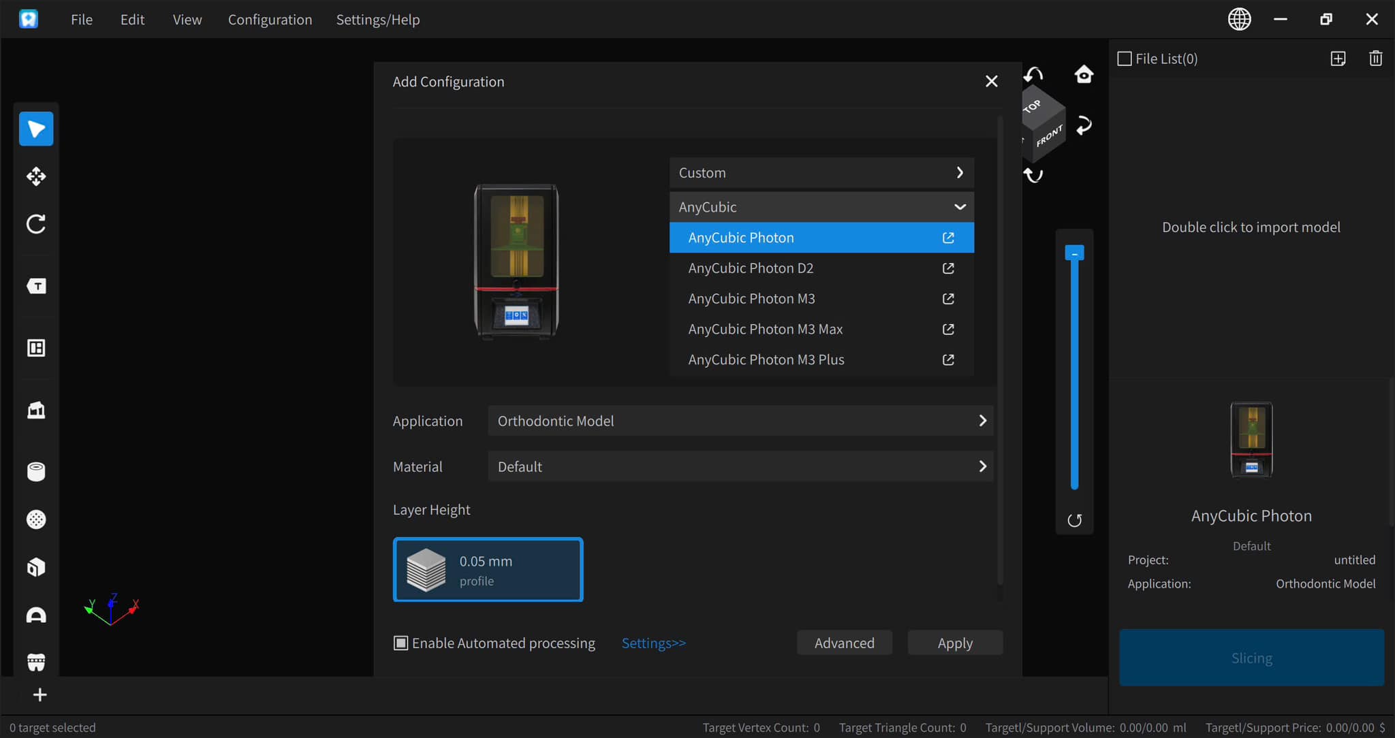Toggle the File List checkbox
The height and width of the screenshot is (738, 1395).
[x=1125, y=59]
